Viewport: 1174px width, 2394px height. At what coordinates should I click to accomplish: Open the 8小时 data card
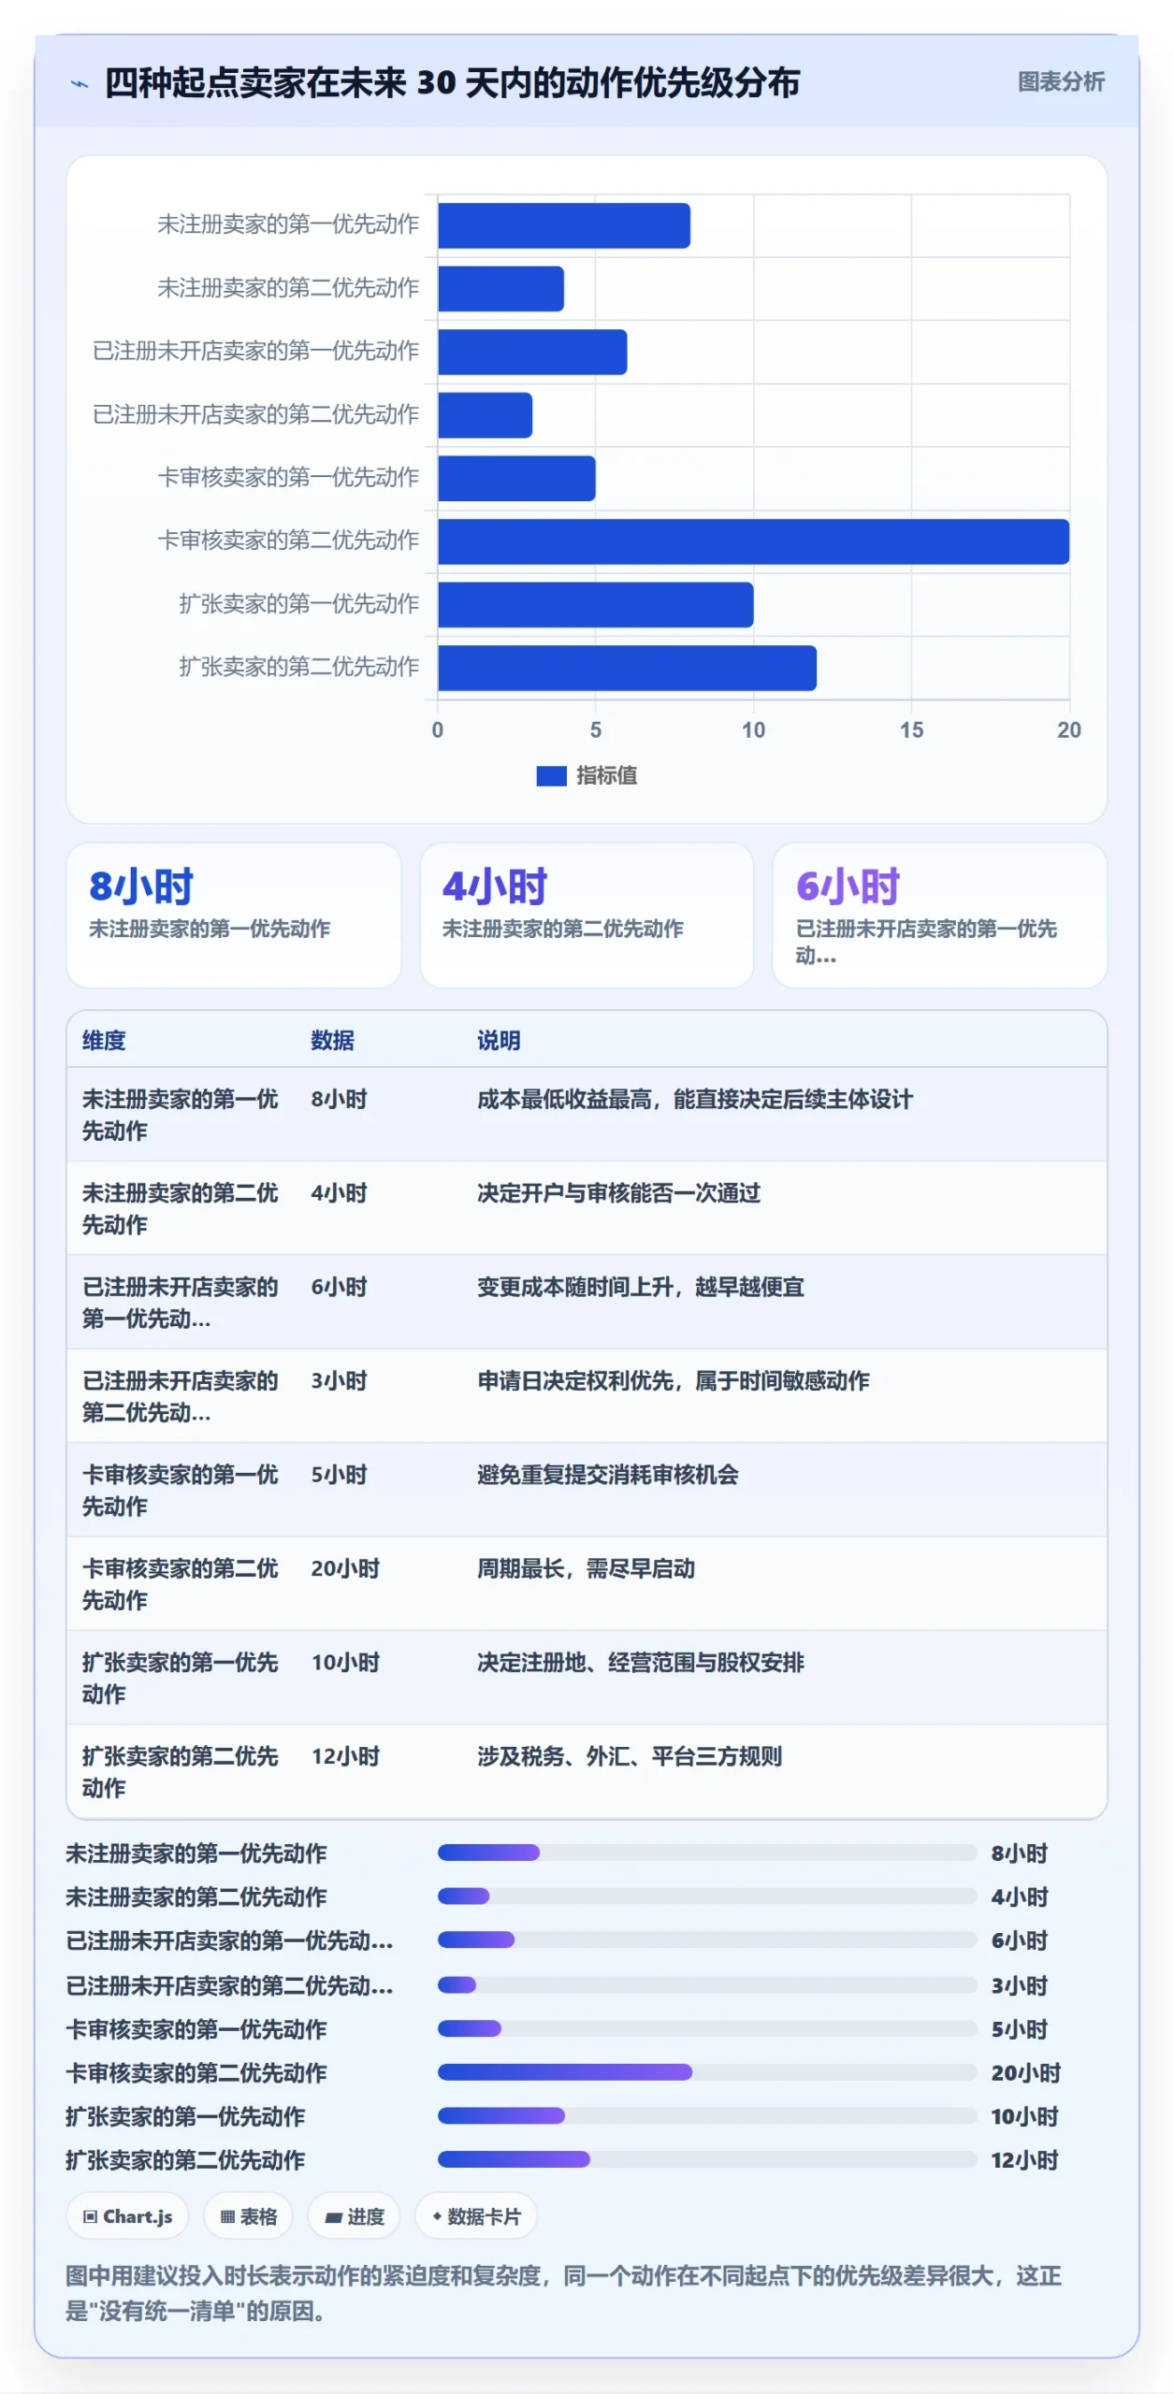[x=233, y=915]
